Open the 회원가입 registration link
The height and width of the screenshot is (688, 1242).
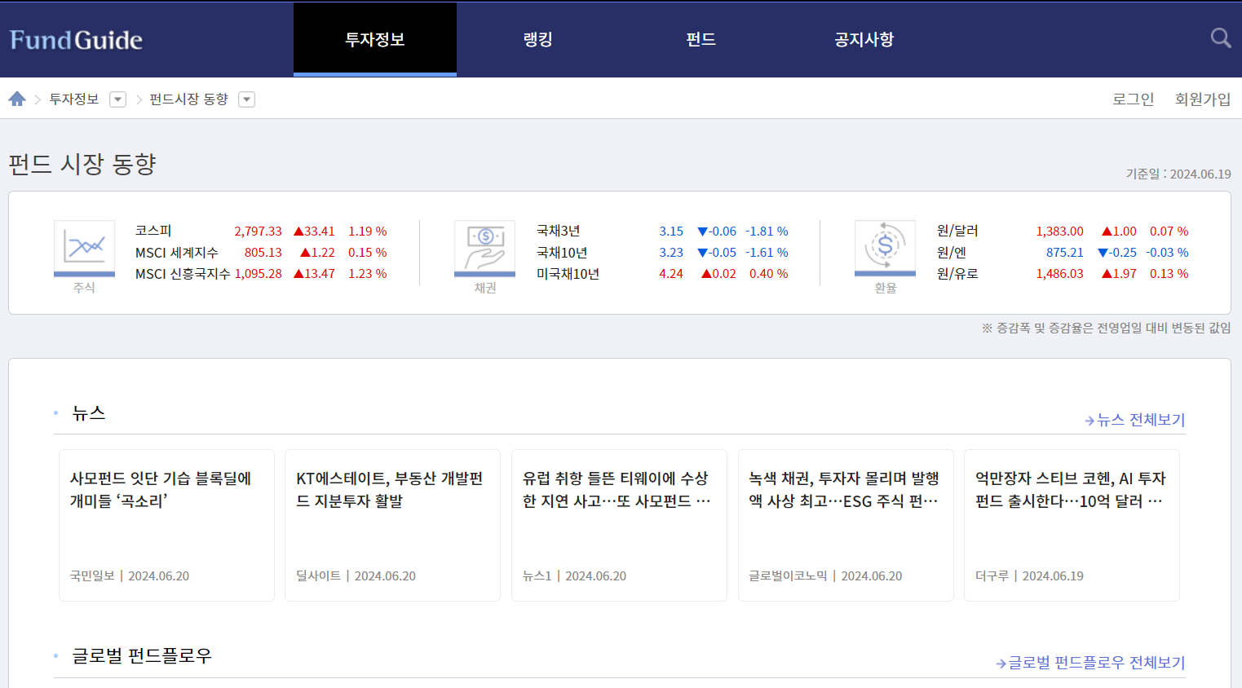point(1202,98)
